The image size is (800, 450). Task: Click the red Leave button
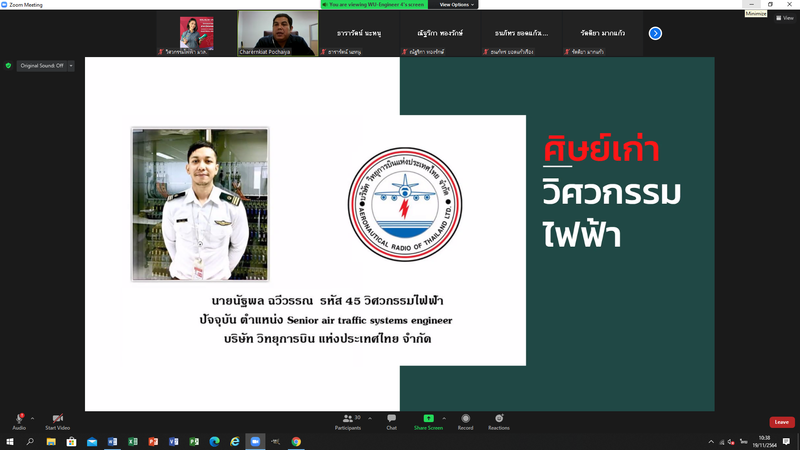(x=782, y=422)
